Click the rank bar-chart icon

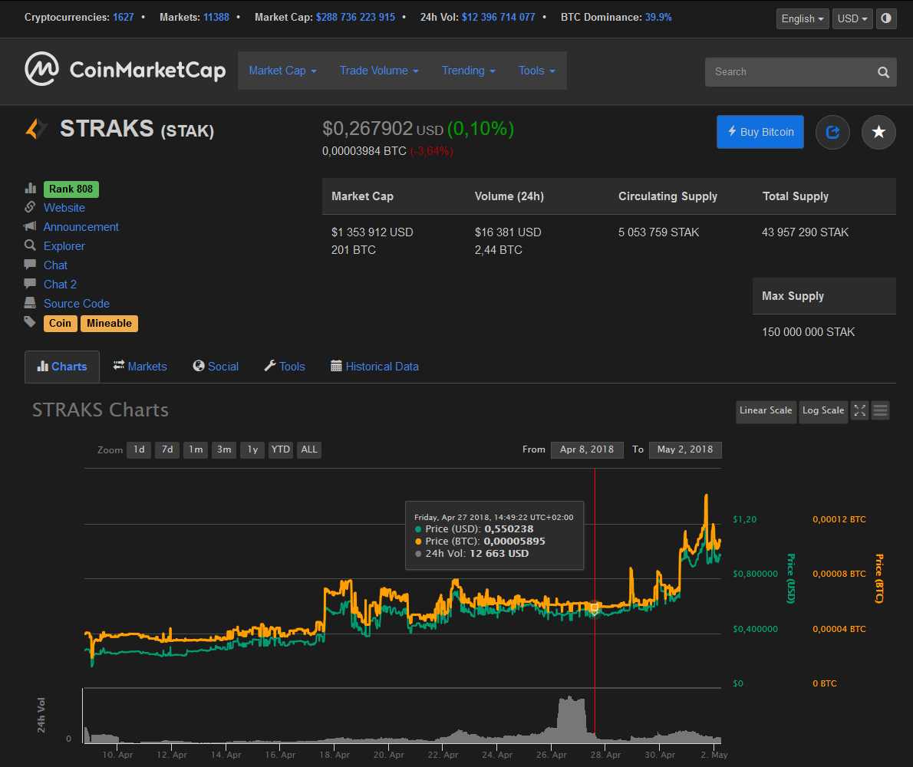click(x=30, y=188)
